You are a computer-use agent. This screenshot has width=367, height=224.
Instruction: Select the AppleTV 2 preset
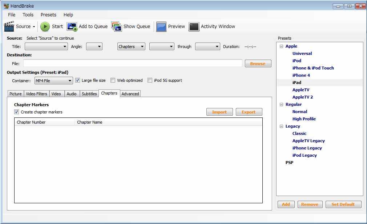point(303,97)
